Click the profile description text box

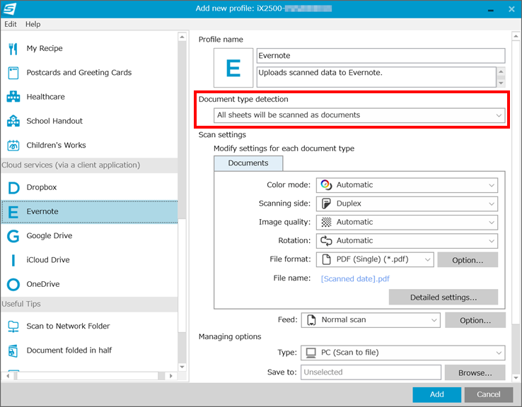(376, 77)
